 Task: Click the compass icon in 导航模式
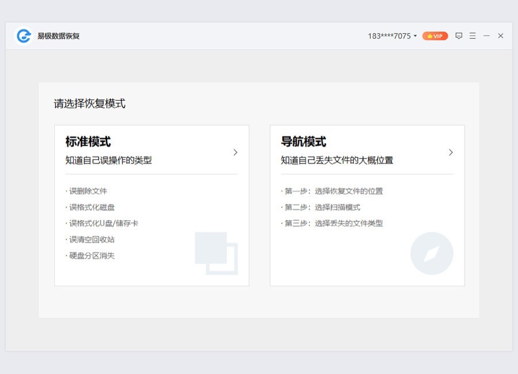pos(432,253)
